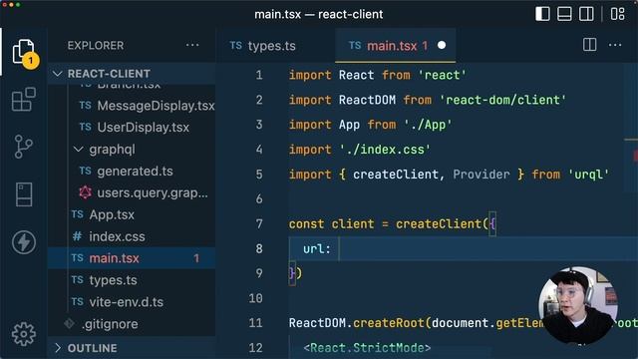Open the Manage gear icon

(x=24, y=334)
